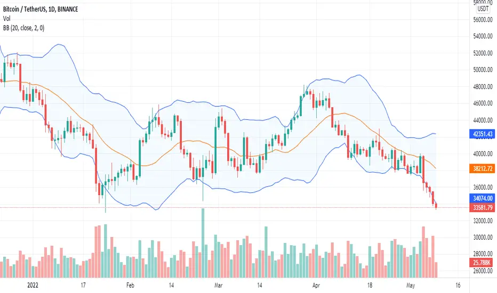Click the 2022 date marker on the time axis
This screenshot has height=293, width=497.
[x=33, y=285]
